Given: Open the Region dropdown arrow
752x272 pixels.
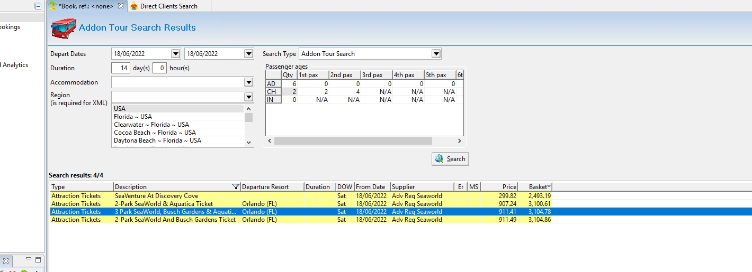Looking at the screenshot, I should 248,97.
